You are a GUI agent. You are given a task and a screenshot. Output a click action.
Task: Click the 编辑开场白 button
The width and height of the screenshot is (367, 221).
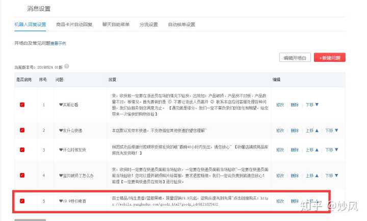tap(295, 58)
